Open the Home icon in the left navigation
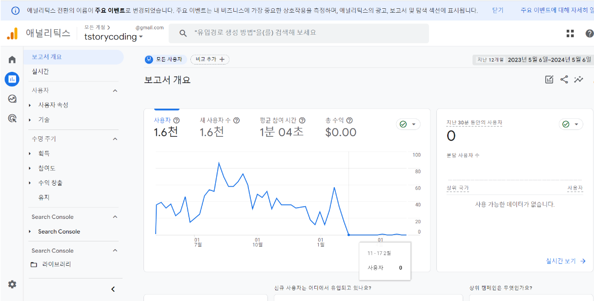The image size is (594, 301). pos(12,59)
